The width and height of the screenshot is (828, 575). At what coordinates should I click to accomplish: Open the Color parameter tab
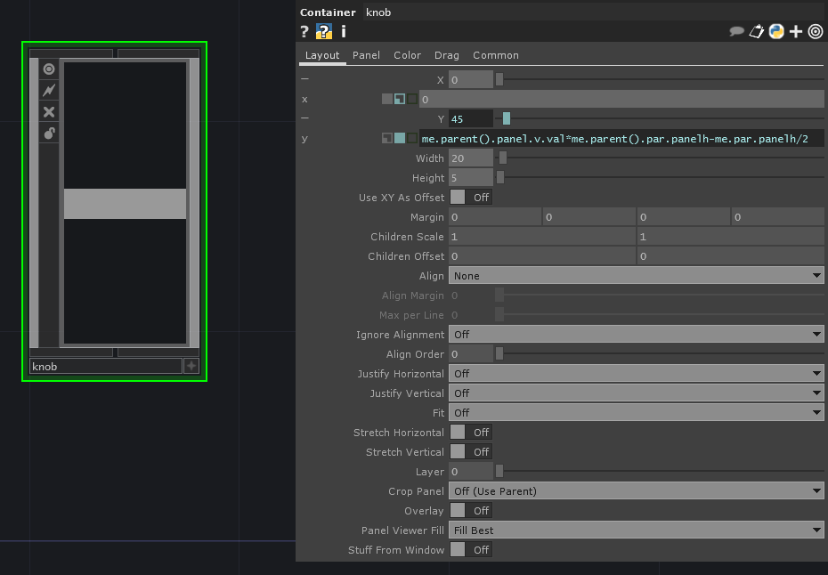tap(407, 55)
